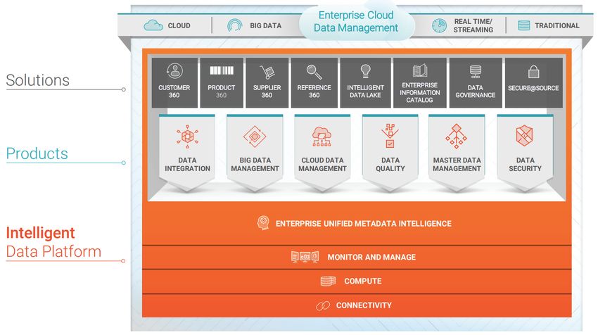598x335 pixels.
Task: Click the Enterprise Cloud Data Management title
Action: [x=356, y=21]
